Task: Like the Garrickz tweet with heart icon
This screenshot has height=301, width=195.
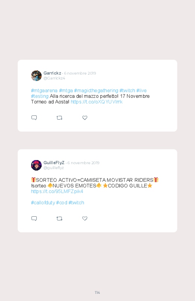Action: pos(85,118)
